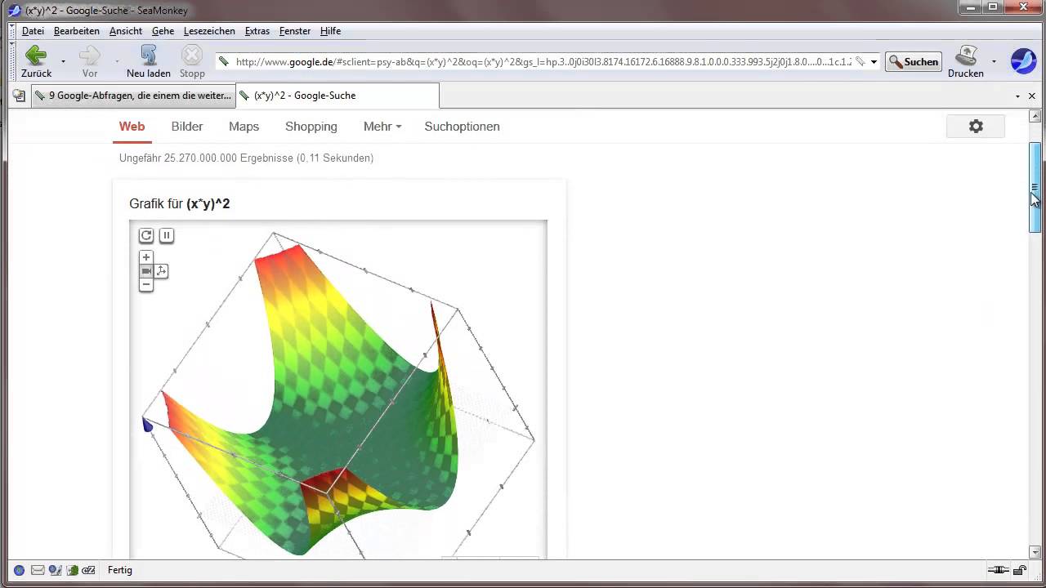Reset the graph view with the refresh icon
The width and height of the screenshot is (1046, 588).
[146, 235]
